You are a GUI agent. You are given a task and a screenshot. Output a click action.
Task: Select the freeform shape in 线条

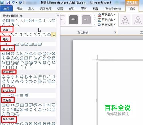(x=49, y=34)
